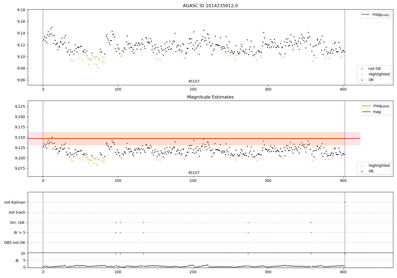397x278 pixels.
Task: Click the red triangle marker near x 134
Action: click(143, 253)
